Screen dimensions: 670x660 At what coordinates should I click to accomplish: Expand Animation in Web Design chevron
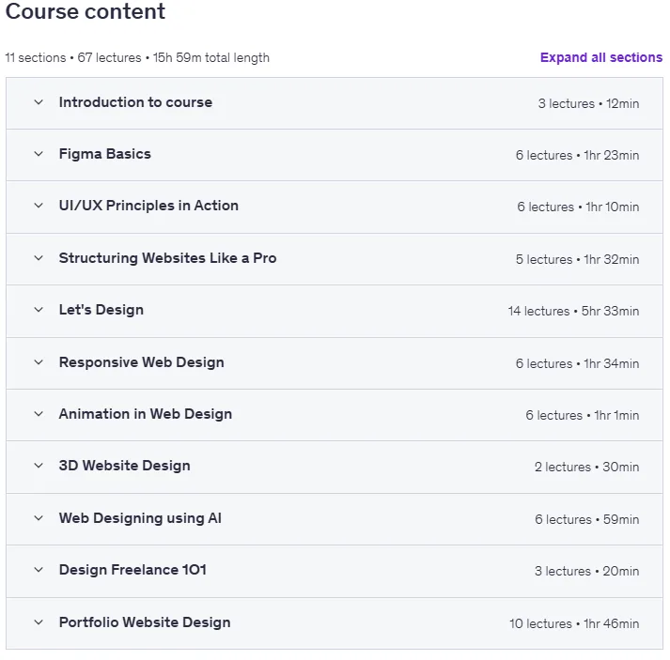pyautogui.click(x=39, y=414)
